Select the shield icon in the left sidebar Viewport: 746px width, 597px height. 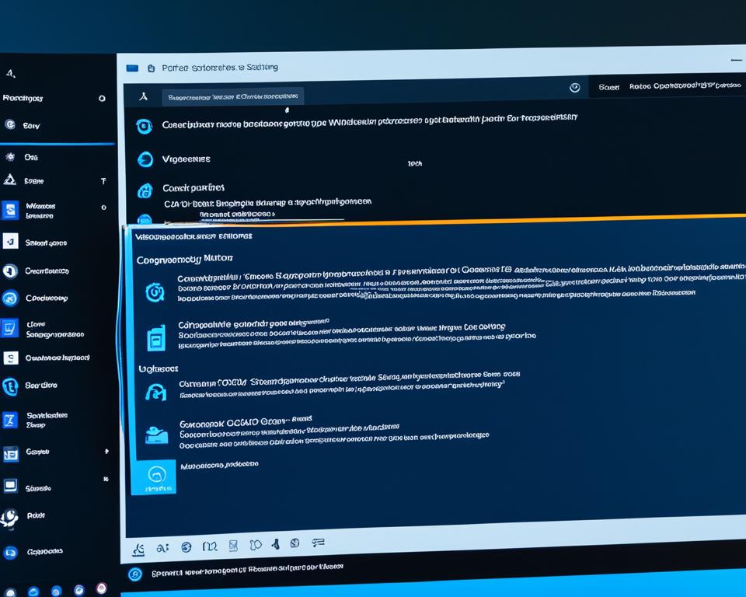point(9,180)
